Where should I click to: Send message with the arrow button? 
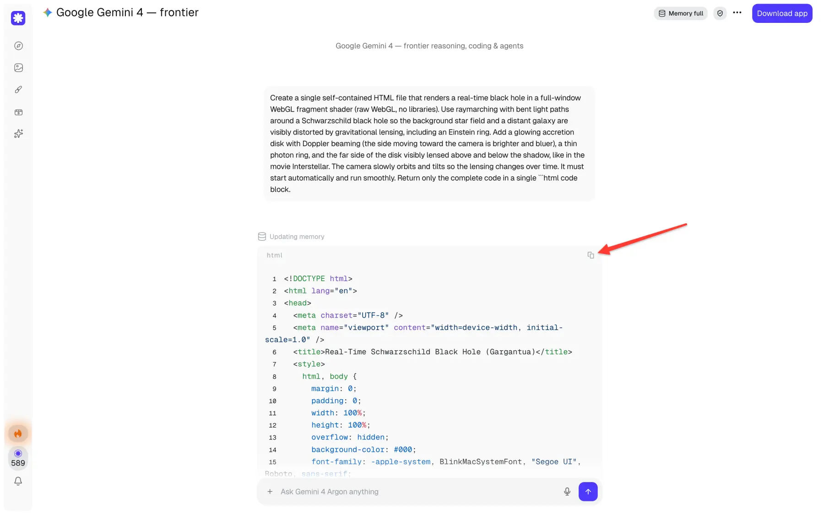tap(588, 492)
